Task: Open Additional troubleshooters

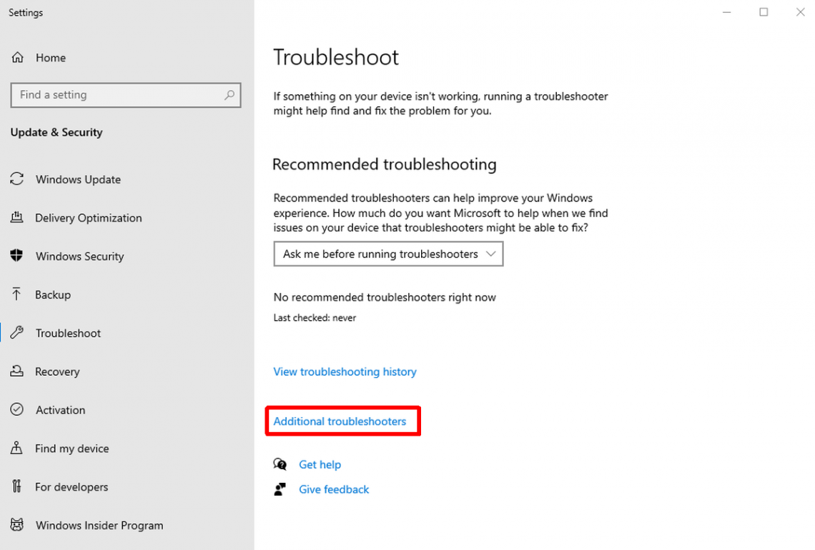Action: pos(340,421)
